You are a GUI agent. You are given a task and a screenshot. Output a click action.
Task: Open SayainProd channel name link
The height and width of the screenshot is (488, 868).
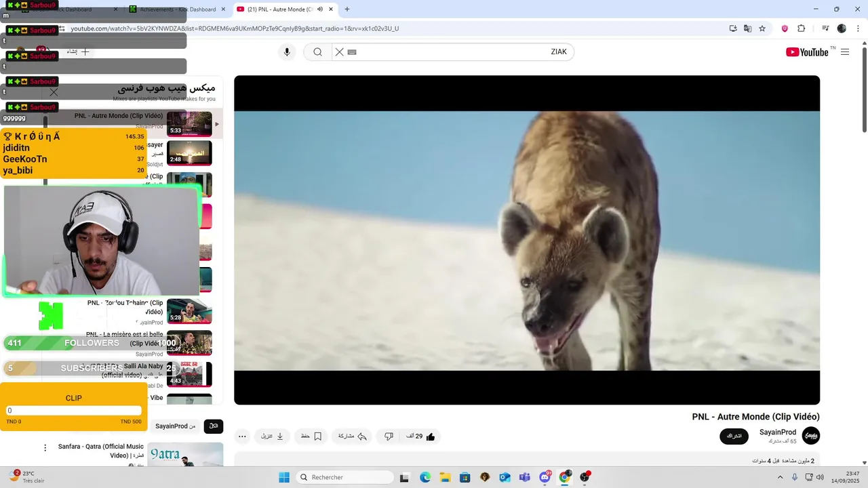pyautogui.click(x=778, y=432)
